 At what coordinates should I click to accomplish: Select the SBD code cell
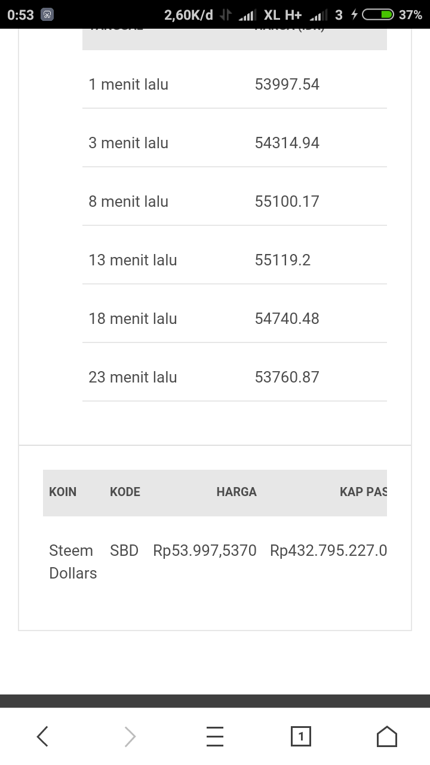click(x=124, y=550)
